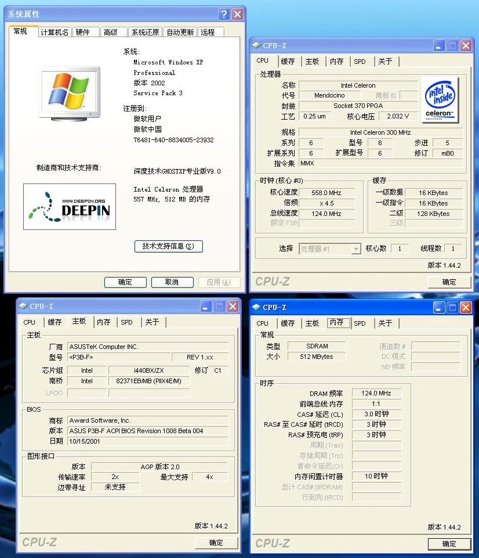Open the SPD tab in CPU-Z

click(361, 60)
